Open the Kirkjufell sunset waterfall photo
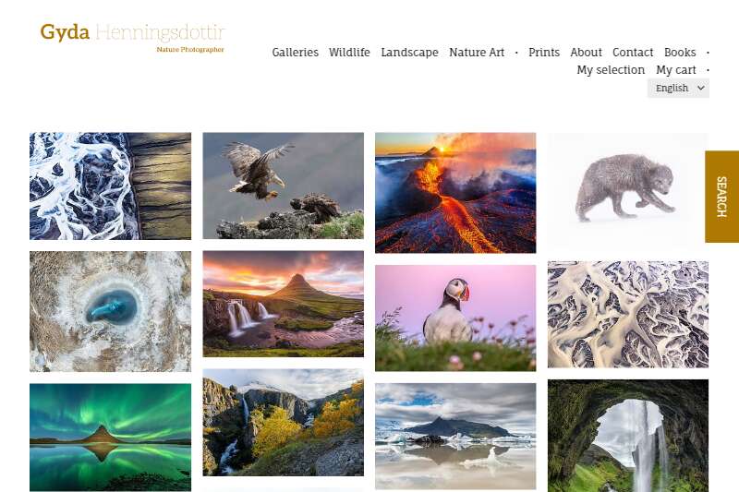 284,304
